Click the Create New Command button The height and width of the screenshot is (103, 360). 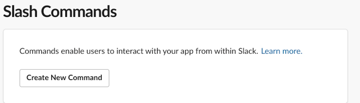[x=64, y=78]
